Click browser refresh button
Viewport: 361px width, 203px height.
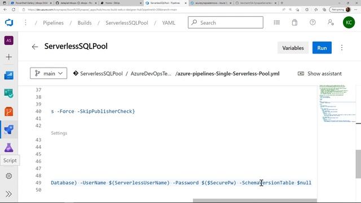pyautogui.click(x=14, y=10)
